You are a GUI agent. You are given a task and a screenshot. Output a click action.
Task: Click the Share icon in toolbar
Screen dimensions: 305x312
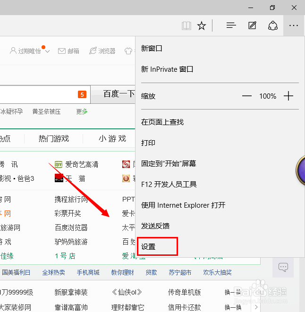pos(273,25)
